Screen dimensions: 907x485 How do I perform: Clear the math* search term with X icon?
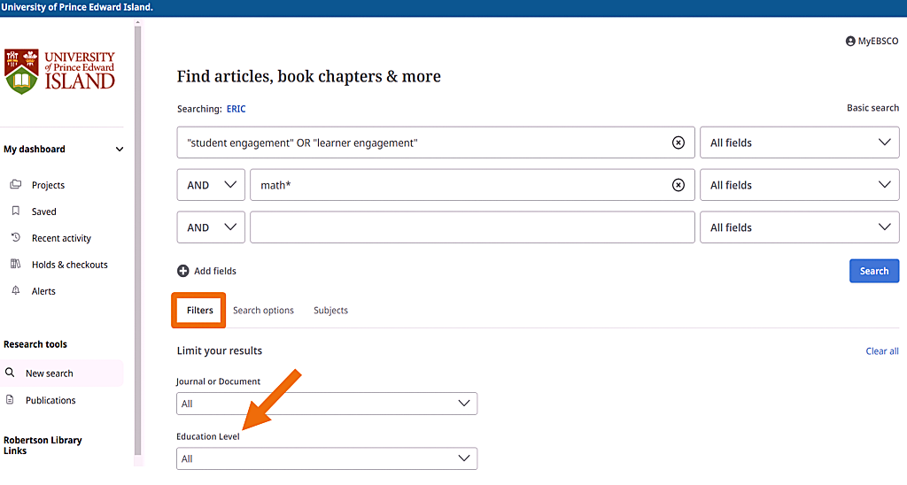click(x=678, y=185)
